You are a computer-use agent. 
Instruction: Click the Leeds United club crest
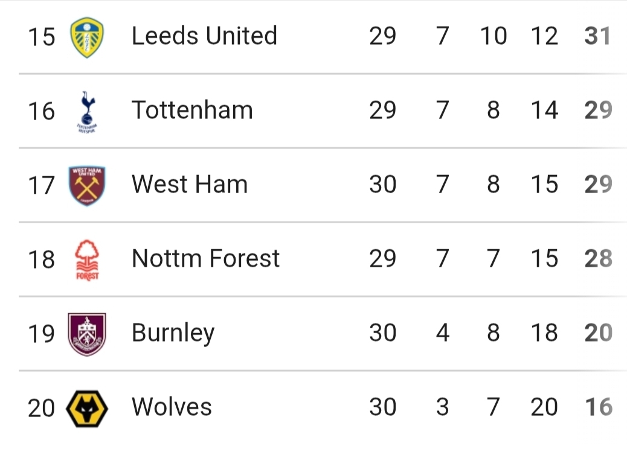87,37
